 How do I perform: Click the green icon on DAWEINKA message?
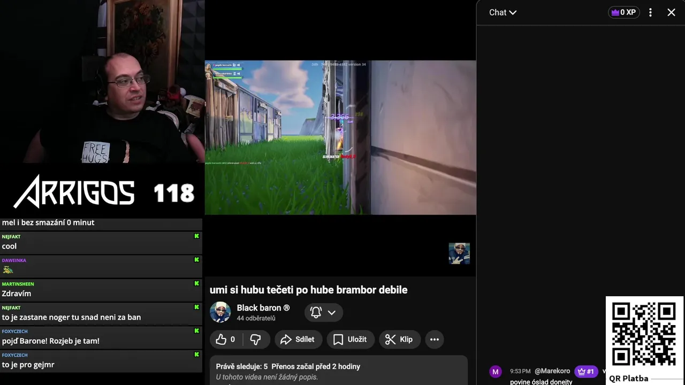tap(196, 260)
